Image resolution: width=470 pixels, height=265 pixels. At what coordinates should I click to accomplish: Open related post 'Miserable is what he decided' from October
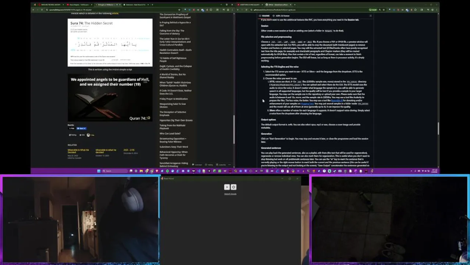pyautogui.click(x=106, y=151)
